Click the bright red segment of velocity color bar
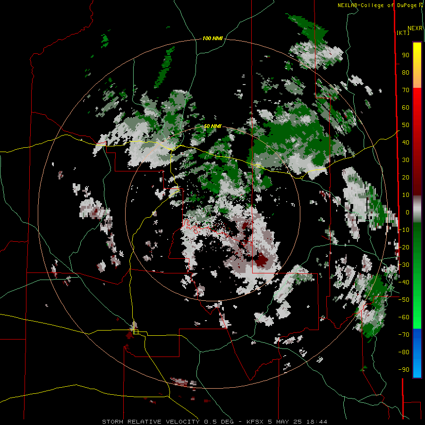Screen dimensions: 425x425 [x=417, y=114]
